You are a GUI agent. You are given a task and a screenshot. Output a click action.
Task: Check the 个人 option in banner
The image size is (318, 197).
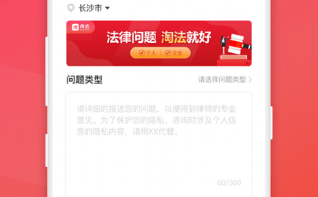click(147, 53)
